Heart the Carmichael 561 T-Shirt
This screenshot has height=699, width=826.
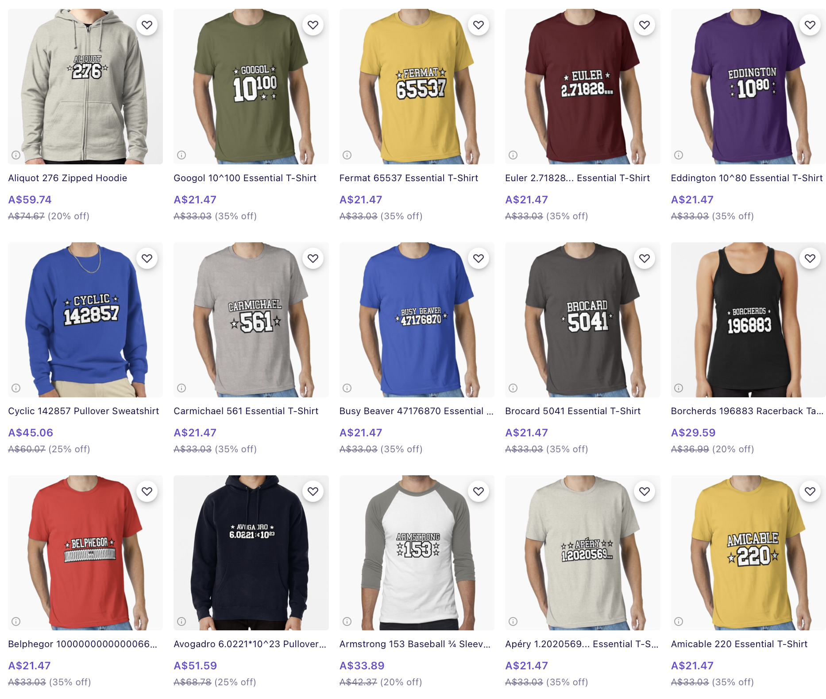(313, 258)
